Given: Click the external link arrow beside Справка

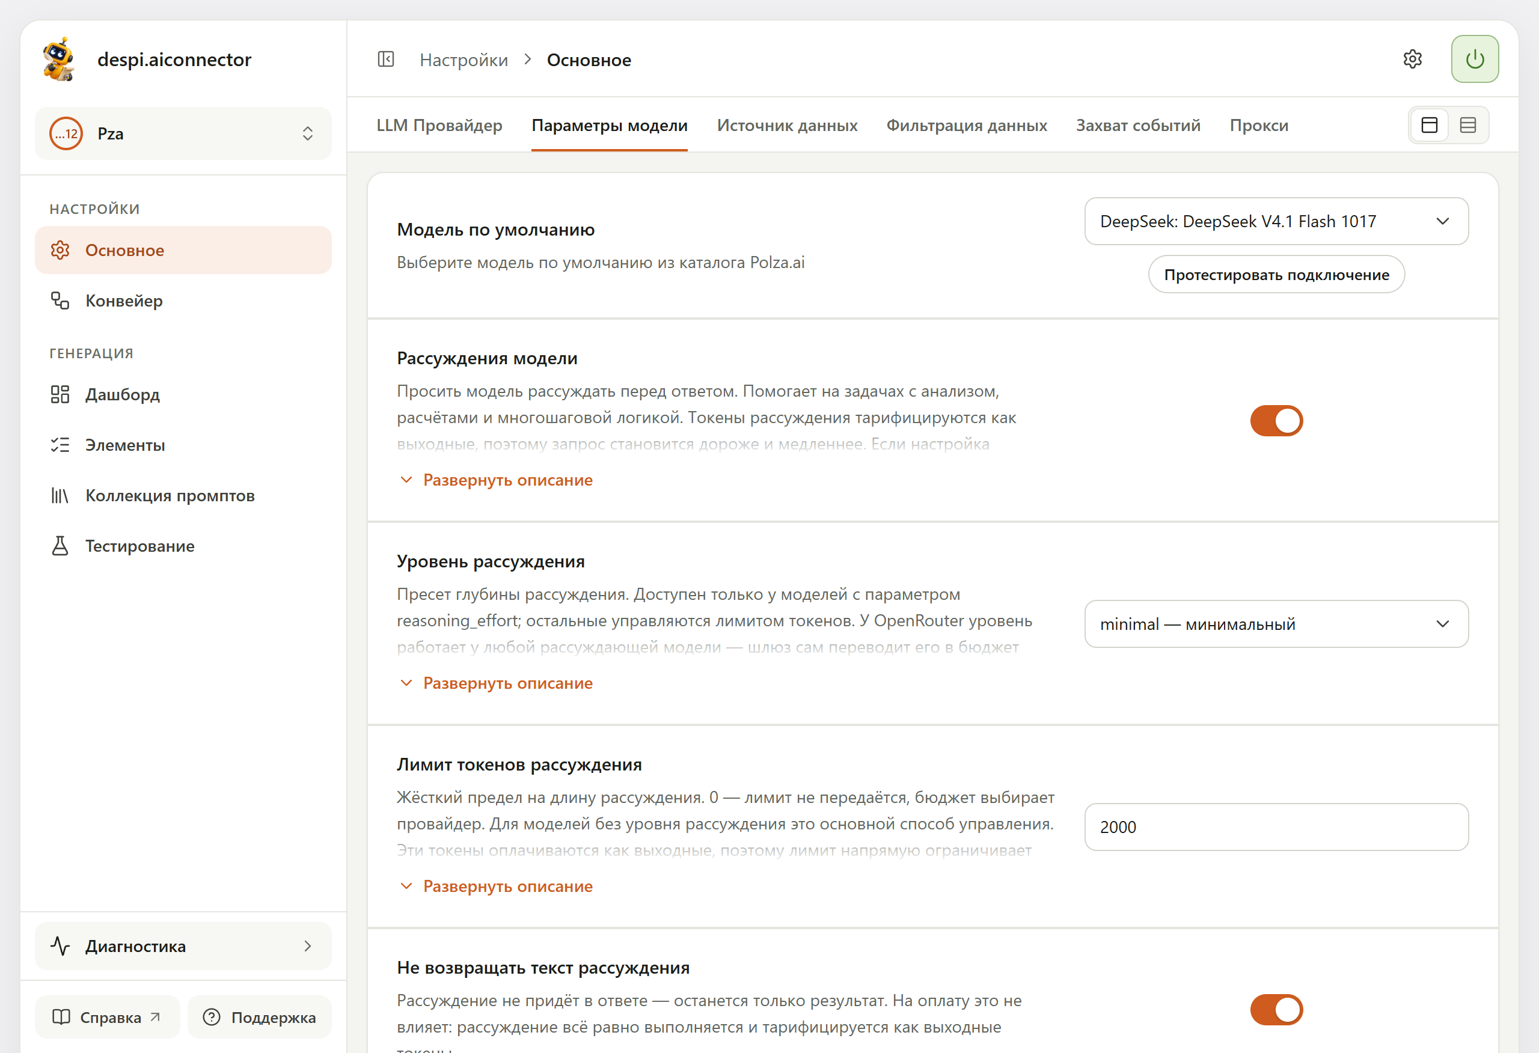Looking at the screenshot, I should point(155,1016).
